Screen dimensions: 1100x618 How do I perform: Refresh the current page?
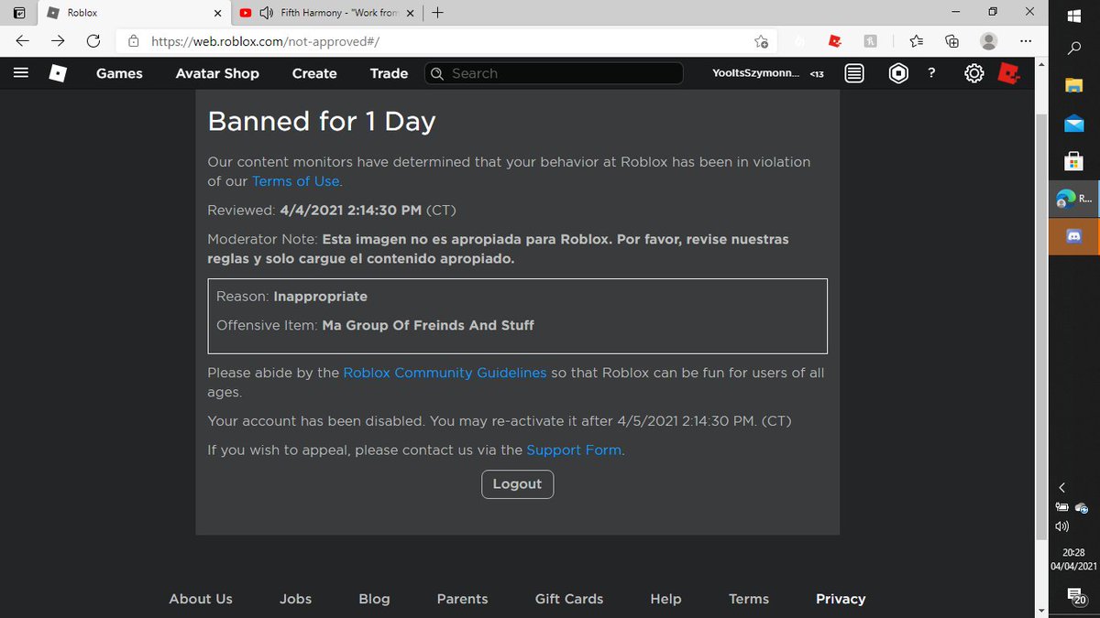(x=93, y=40)
